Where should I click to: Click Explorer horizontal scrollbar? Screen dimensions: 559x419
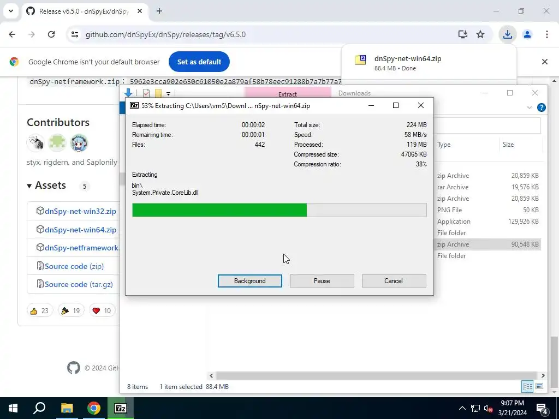point(377,375)
